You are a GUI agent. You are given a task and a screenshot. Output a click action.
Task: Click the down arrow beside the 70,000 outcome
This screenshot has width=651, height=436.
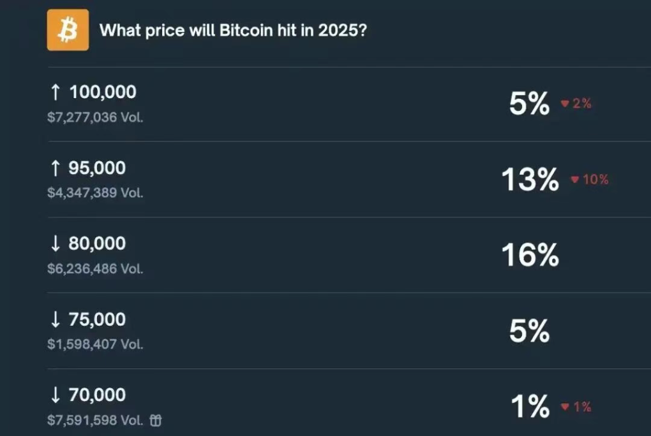[56, 395]
